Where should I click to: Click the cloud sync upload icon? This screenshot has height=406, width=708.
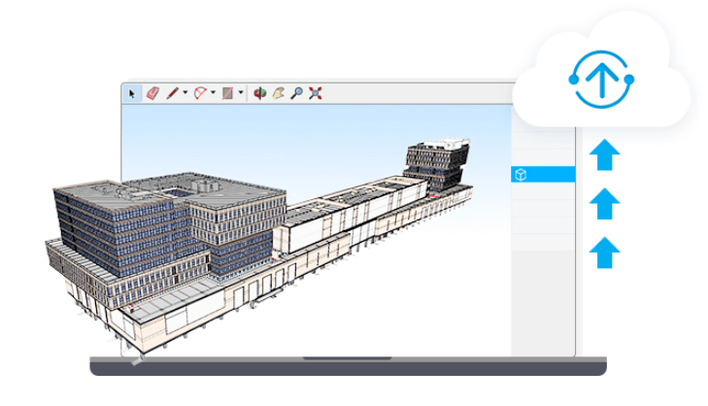[601, 80]
